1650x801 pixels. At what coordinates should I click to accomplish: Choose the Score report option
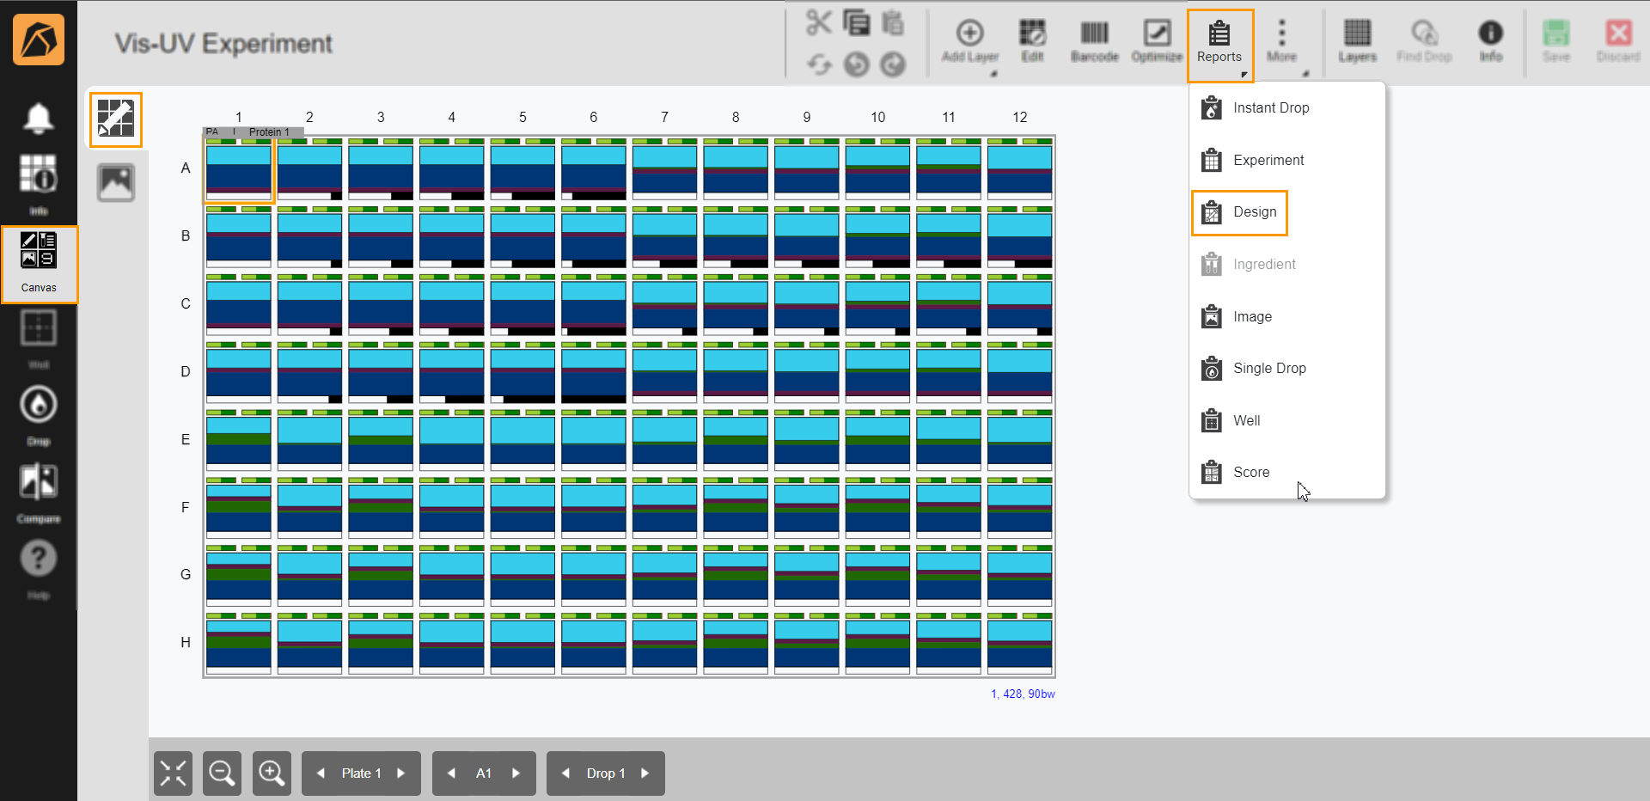pos(1251,472)
